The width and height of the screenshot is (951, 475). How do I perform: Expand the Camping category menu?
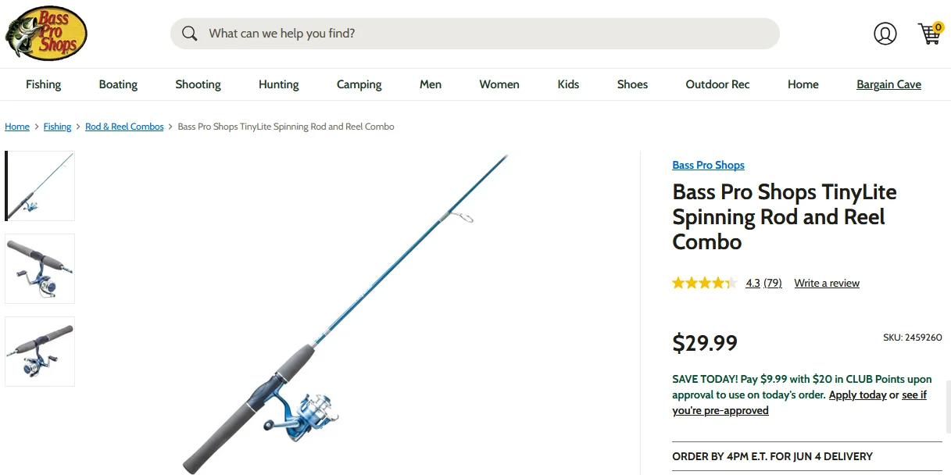359,84
